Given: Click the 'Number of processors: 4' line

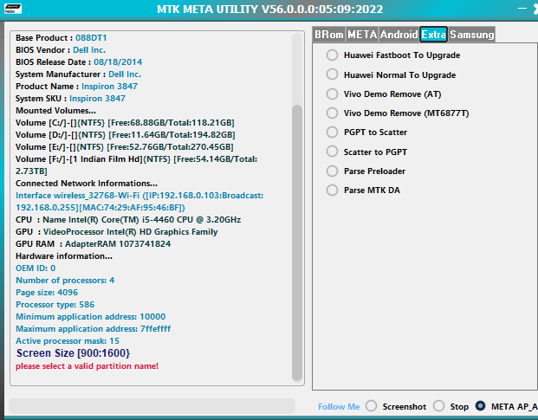Looking at the screenshot, I should 65,281.
